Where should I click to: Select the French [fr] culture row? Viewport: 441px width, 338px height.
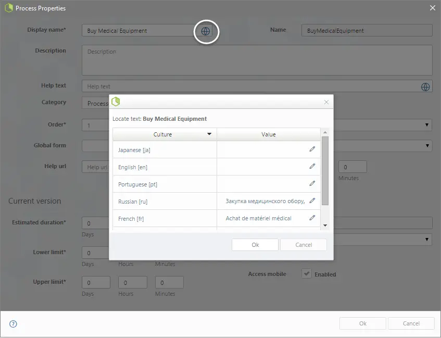click(x=217, y=218)
